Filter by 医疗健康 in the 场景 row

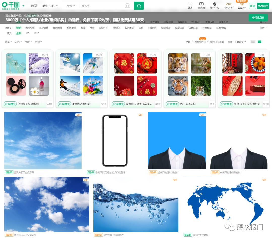[x=44, y=28]
